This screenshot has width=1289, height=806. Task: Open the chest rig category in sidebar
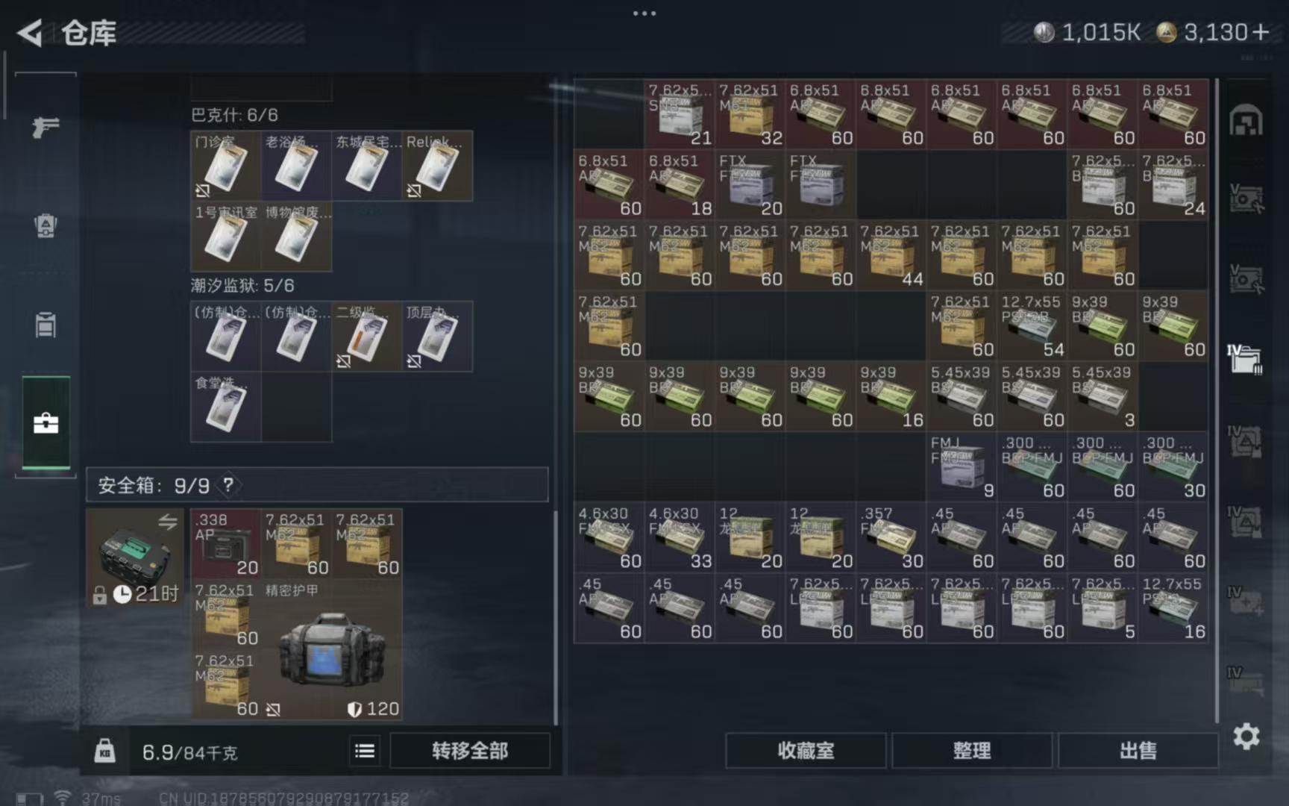pos(46,325)
